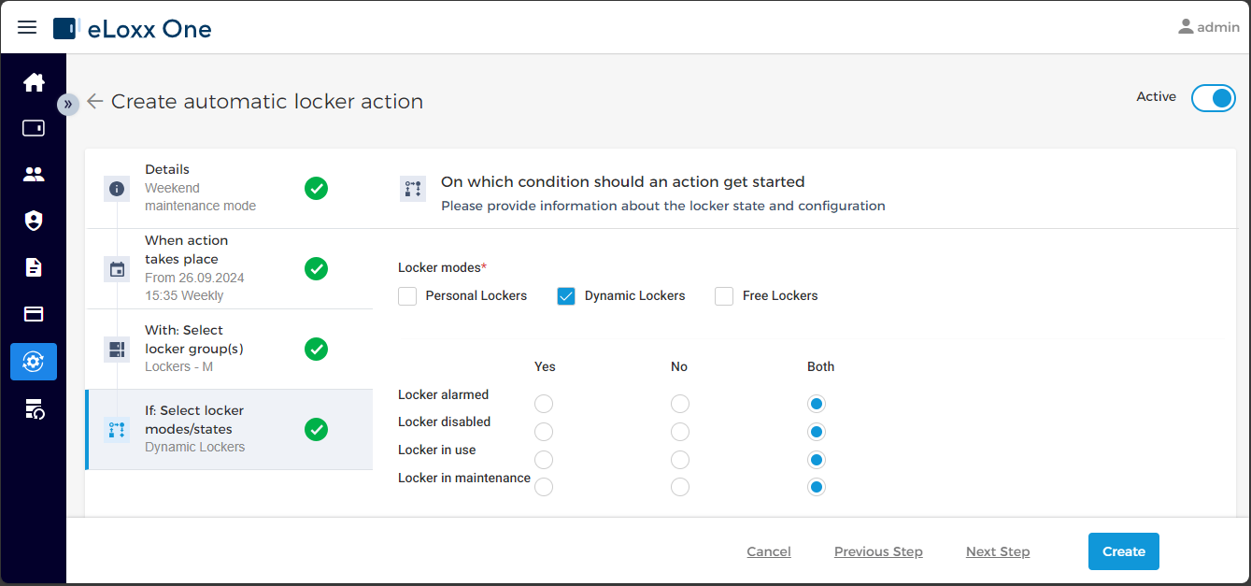Select Both for Locker alarmed
1251x586 pixels.
click(817, 404)
